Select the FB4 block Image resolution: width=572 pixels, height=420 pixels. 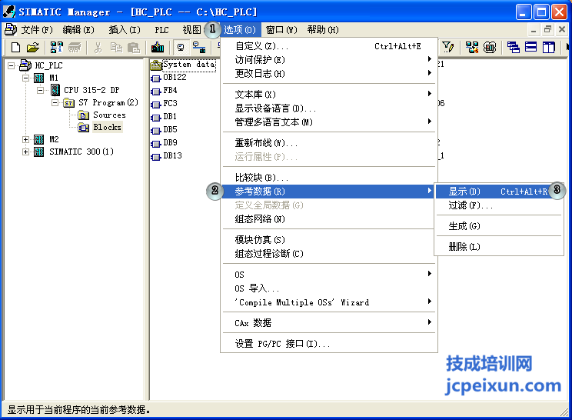click(164, 91)
